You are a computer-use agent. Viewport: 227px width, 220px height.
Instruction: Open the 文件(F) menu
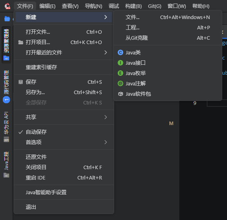(x=25, y=6)
